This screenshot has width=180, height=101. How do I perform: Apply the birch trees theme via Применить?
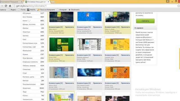click(98, 55)
